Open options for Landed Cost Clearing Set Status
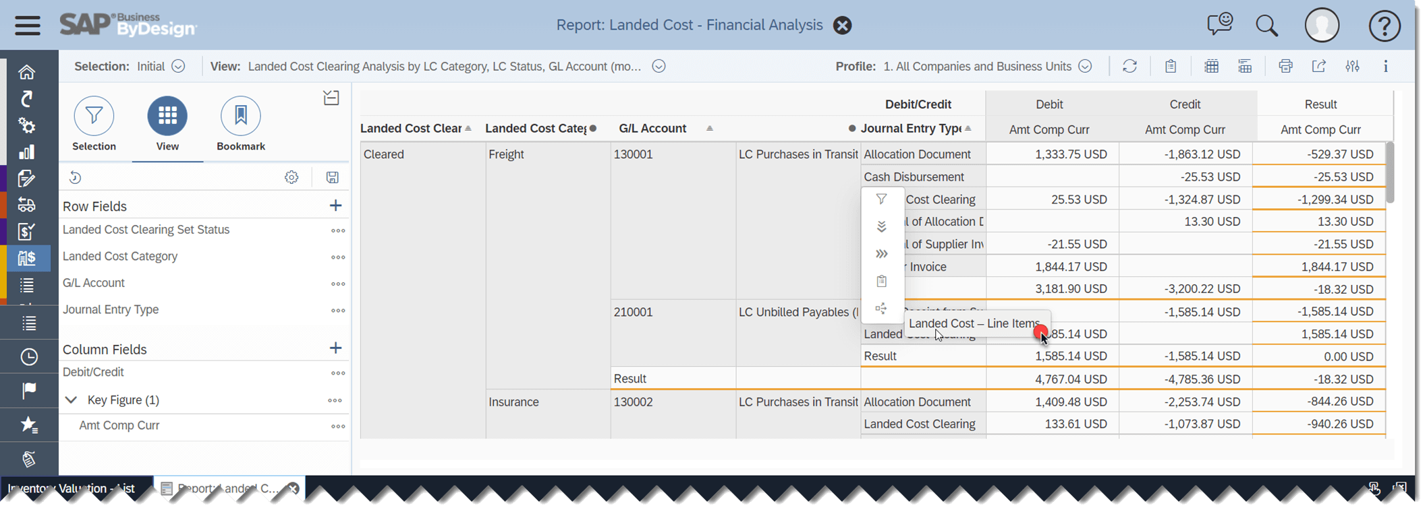Viewport: 1425px width, 512px height. click(338, 230)
